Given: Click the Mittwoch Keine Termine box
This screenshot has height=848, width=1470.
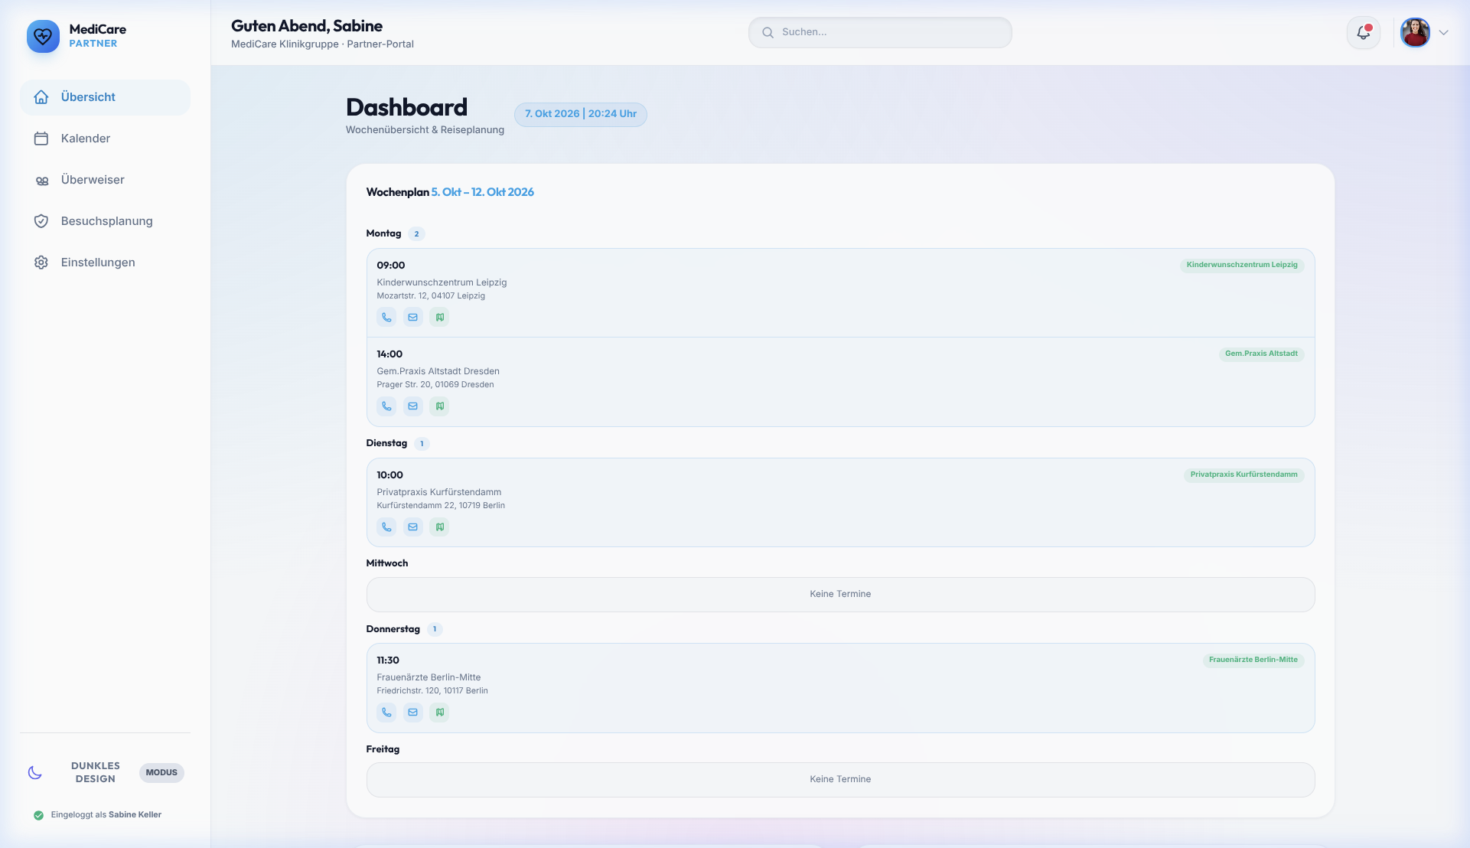Looking at the screenshot, I should (840, 595).
